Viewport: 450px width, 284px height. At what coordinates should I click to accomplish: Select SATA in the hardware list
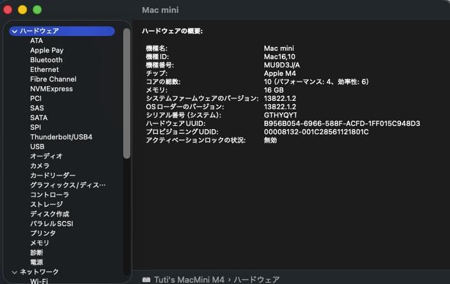pos(39,118)
